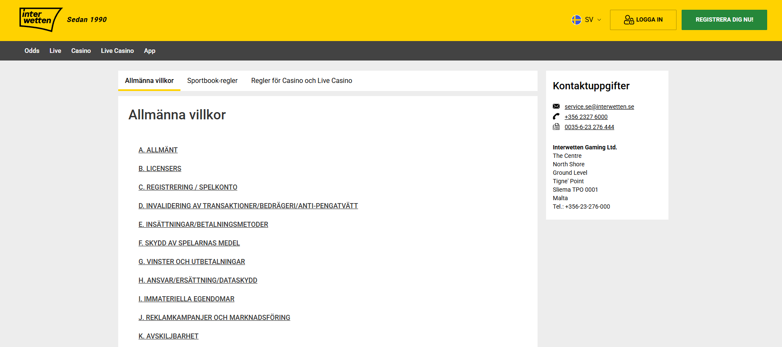
Task: Click the envelope email icon
Action: coord(556,106)
